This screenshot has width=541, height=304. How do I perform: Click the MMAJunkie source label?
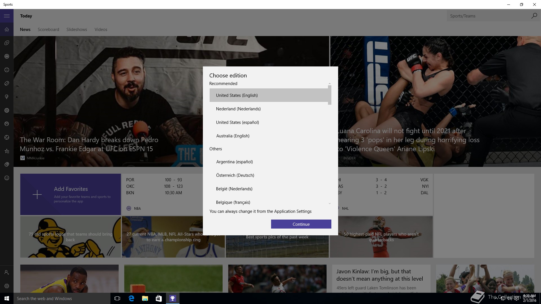tap(36, 158)
